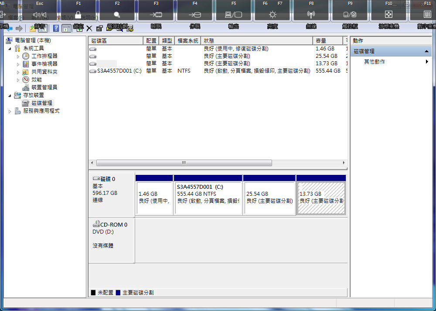
Task: Click the F5 display output (輸出) card
Action: [x=234, y=11]
